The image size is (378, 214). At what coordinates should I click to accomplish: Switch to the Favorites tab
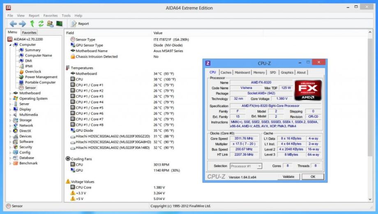pos(29,32)
